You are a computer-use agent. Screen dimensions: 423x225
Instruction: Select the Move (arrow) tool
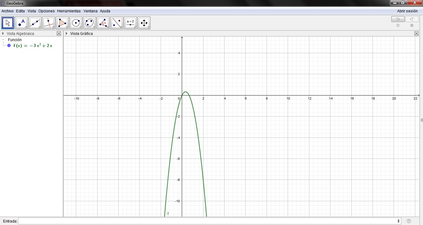pos(8,23)
